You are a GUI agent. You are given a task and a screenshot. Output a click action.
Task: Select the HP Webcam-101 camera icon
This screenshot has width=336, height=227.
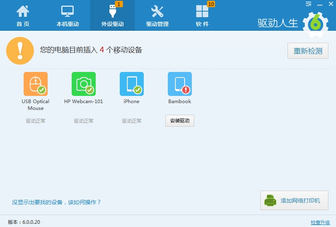(x=84, y=84)
